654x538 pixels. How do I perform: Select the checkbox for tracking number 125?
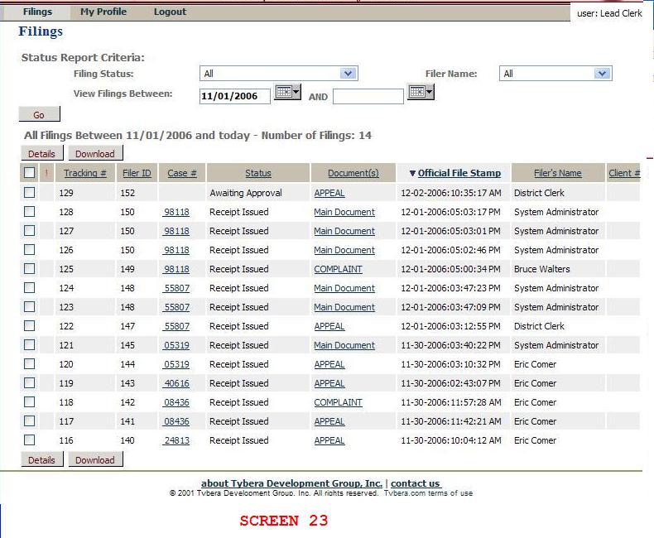(30, 269)
